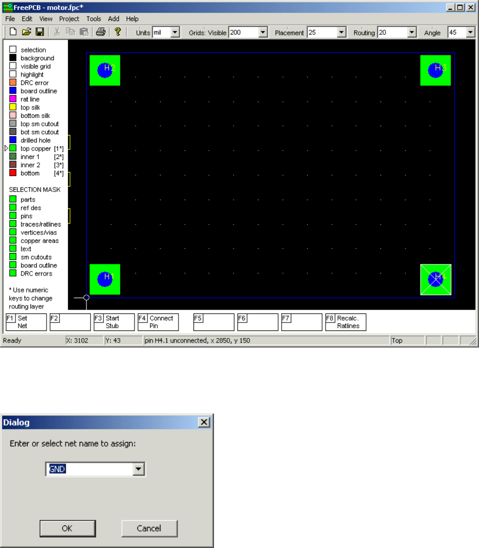Click the bottom silk pink swatch
This screenshot has width=479, height=548.
[x=13, y=115]
